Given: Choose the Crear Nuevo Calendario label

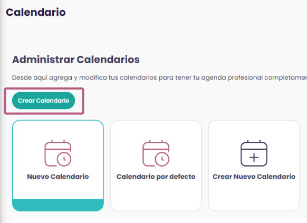Looking at the screenshot, I should (x=254, y=177).
